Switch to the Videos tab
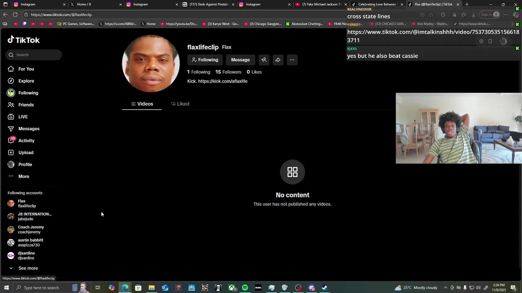The image size is (522, 293). [x=142, y=104]
